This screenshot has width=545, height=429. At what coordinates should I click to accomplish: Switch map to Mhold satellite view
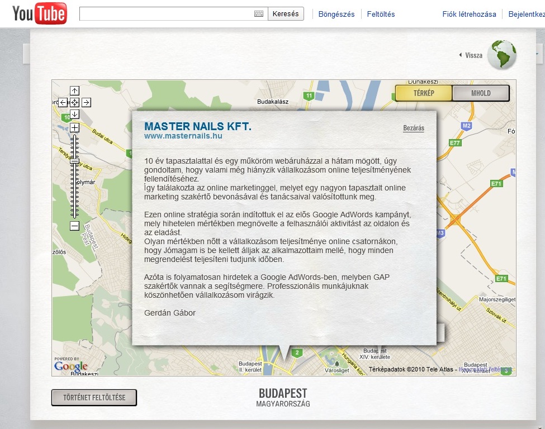click(481, 93)
